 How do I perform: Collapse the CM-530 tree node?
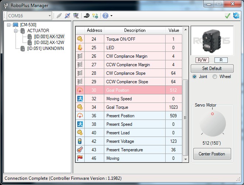pos(9,25)
